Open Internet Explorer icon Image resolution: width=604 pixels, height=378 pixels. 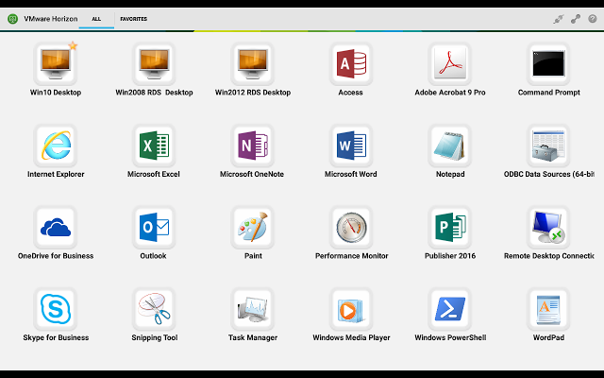(56, 146)
